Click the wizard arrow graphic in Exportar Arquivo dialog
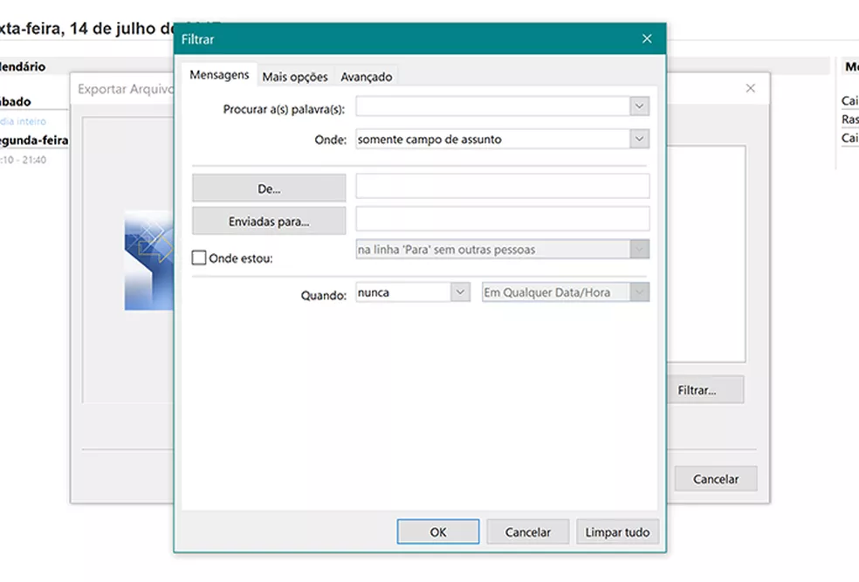 pos(149,260)
